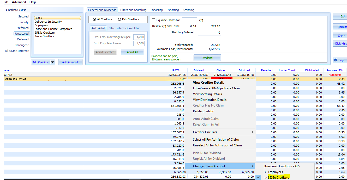The height and width of the screenshot is (180, 347).
Task: Choose View Creditor Details from context menu
Action: [x=208, y=83]
